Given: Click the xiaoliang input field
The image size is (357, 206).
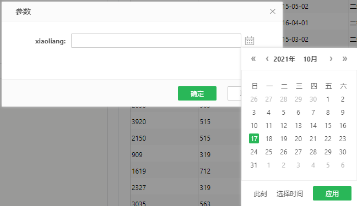Looking at the screenshot, I should 156,41.
